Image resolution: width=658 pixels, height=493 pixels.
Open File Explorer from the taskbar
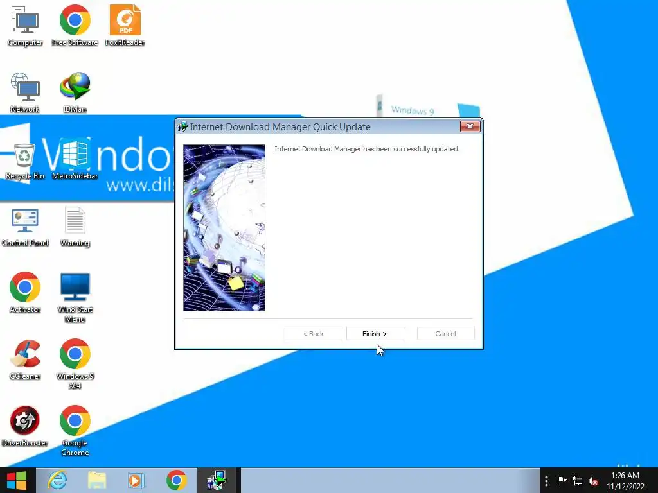coord(97,480)
